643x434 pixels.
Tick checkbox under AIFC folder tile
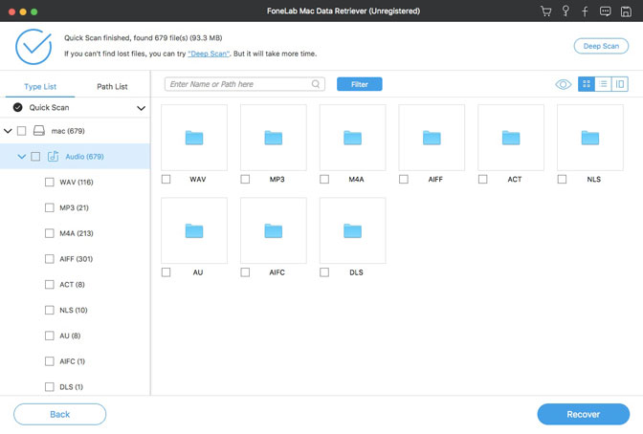(x=245, y=272)
